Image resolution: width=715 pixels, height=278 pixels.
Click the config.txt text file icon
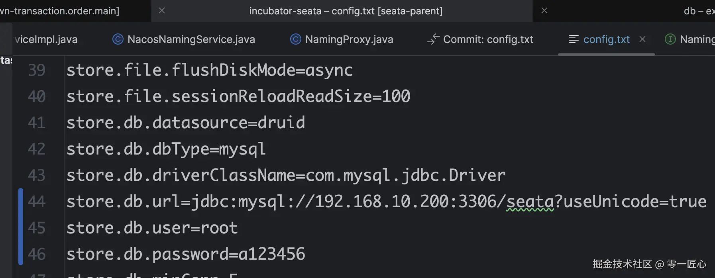tap(574, 39)
